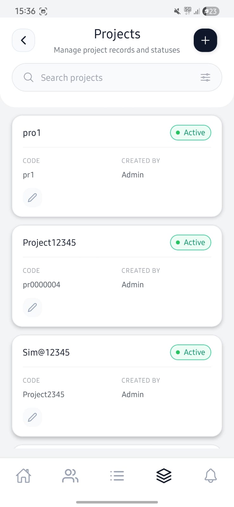Edit Project12345 using the pencil icon

(x=32, y=307)
